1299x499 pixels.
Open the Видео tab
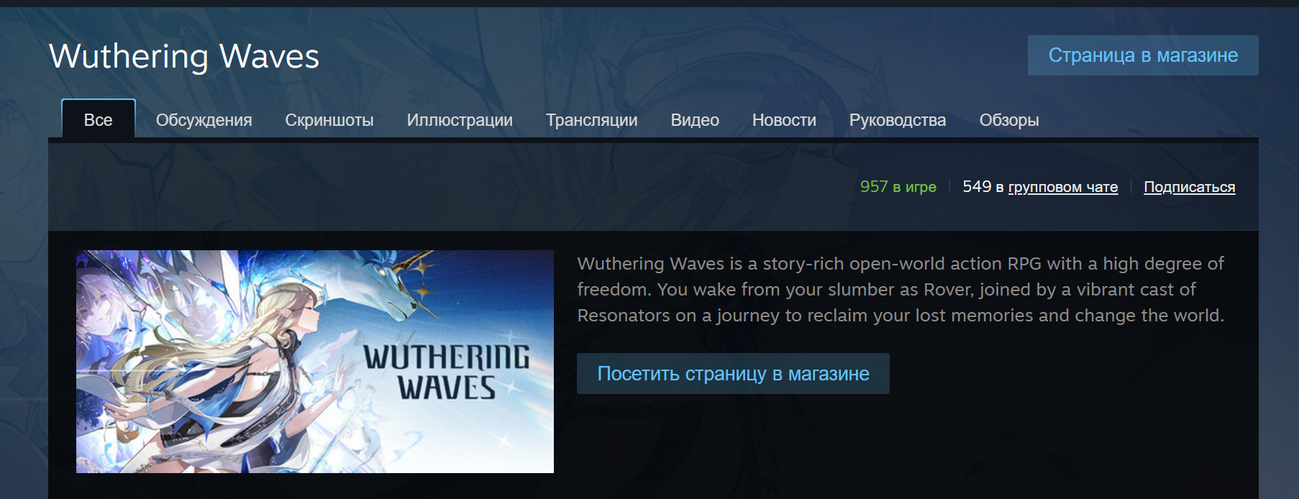click(695, 120)
